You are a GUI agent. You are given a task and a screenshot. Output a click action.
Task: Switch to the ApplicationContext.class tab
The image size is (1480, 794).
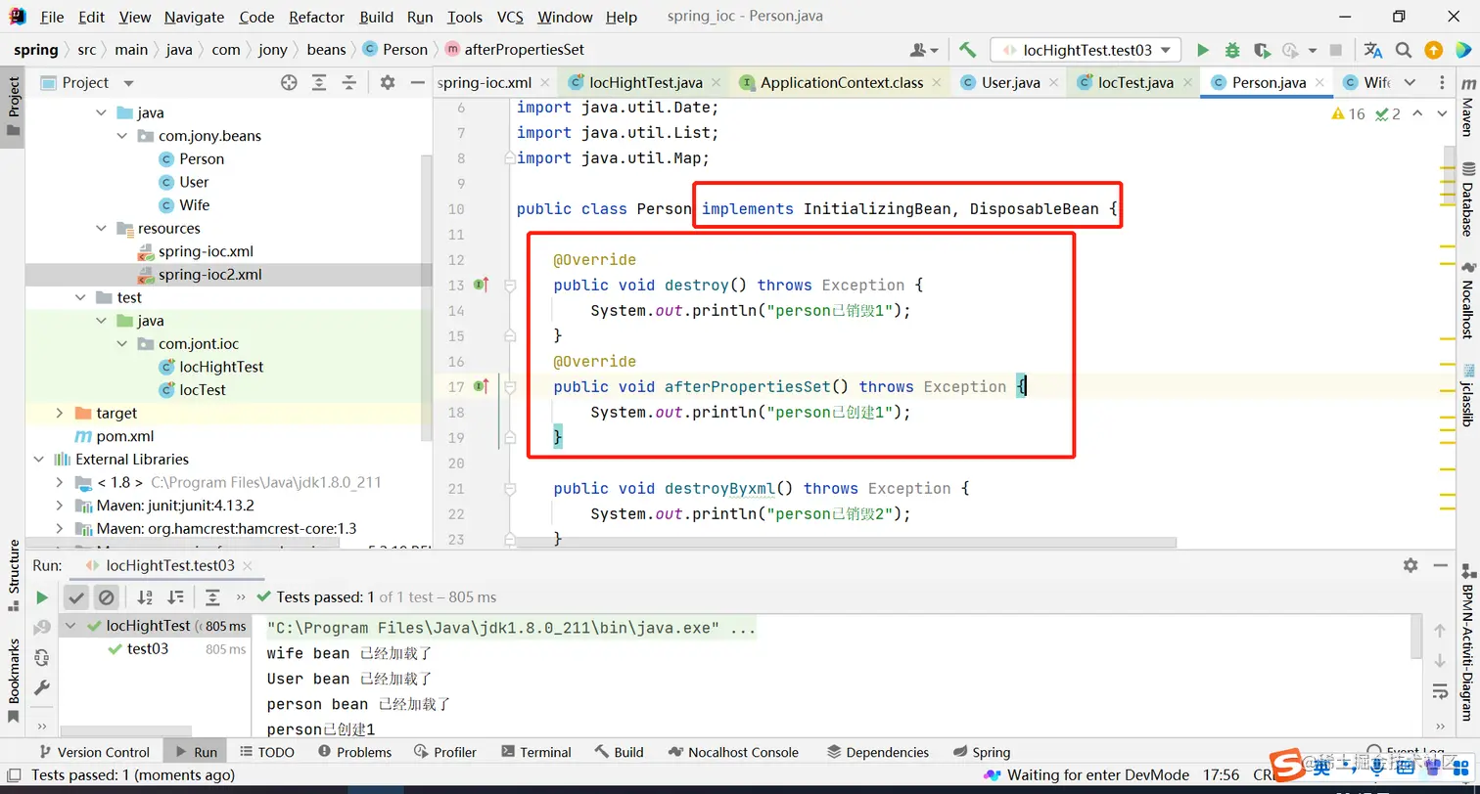pyautogui.click(x=842, y=82)
